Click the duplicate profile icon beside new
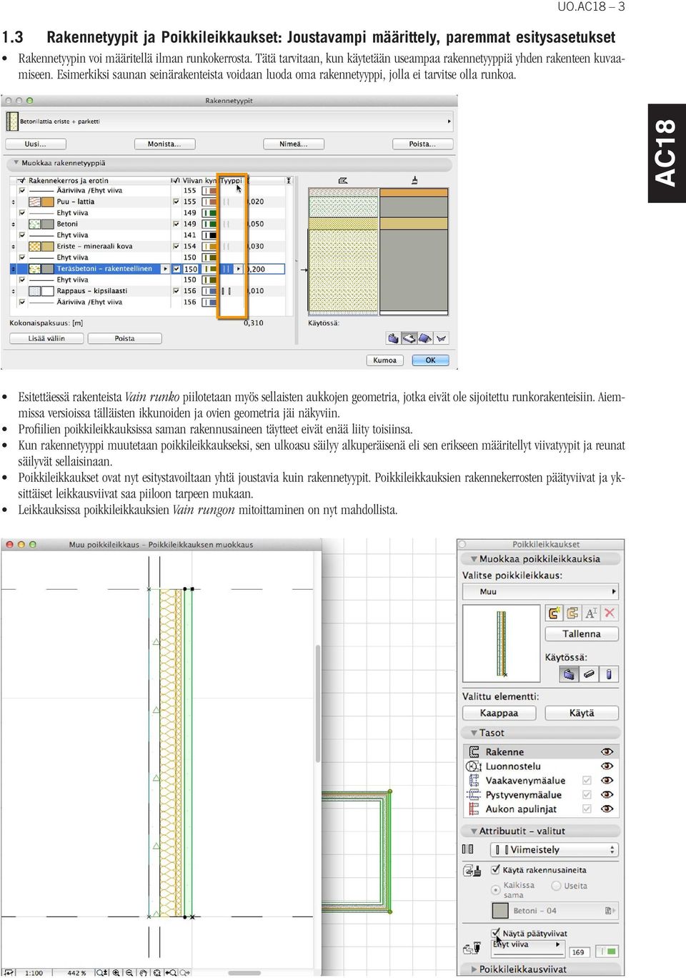This screenshot has height=978, width=686. tap(572, 613)
